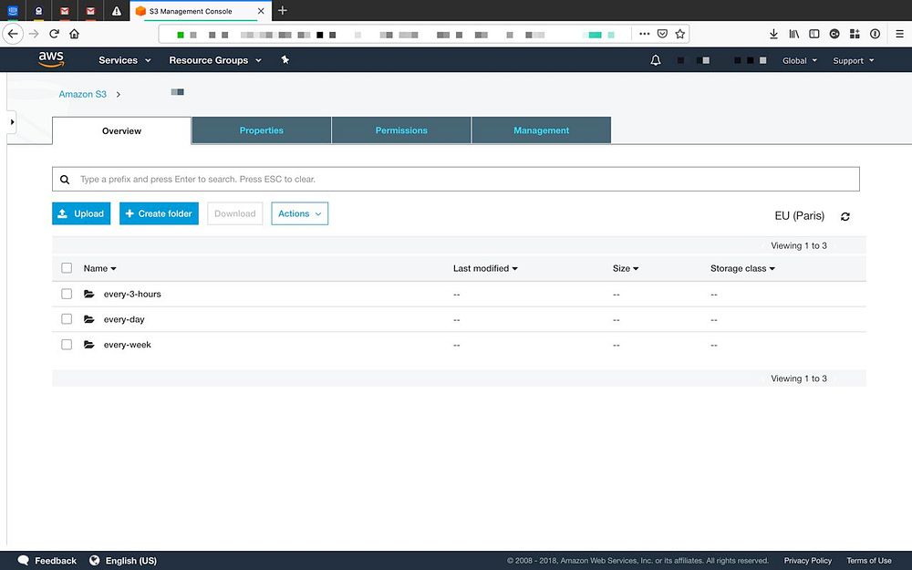Click the AWS logo home icon
Image resolution: width=912 pixels, height=570 pixels.
(x=51, y=59)
